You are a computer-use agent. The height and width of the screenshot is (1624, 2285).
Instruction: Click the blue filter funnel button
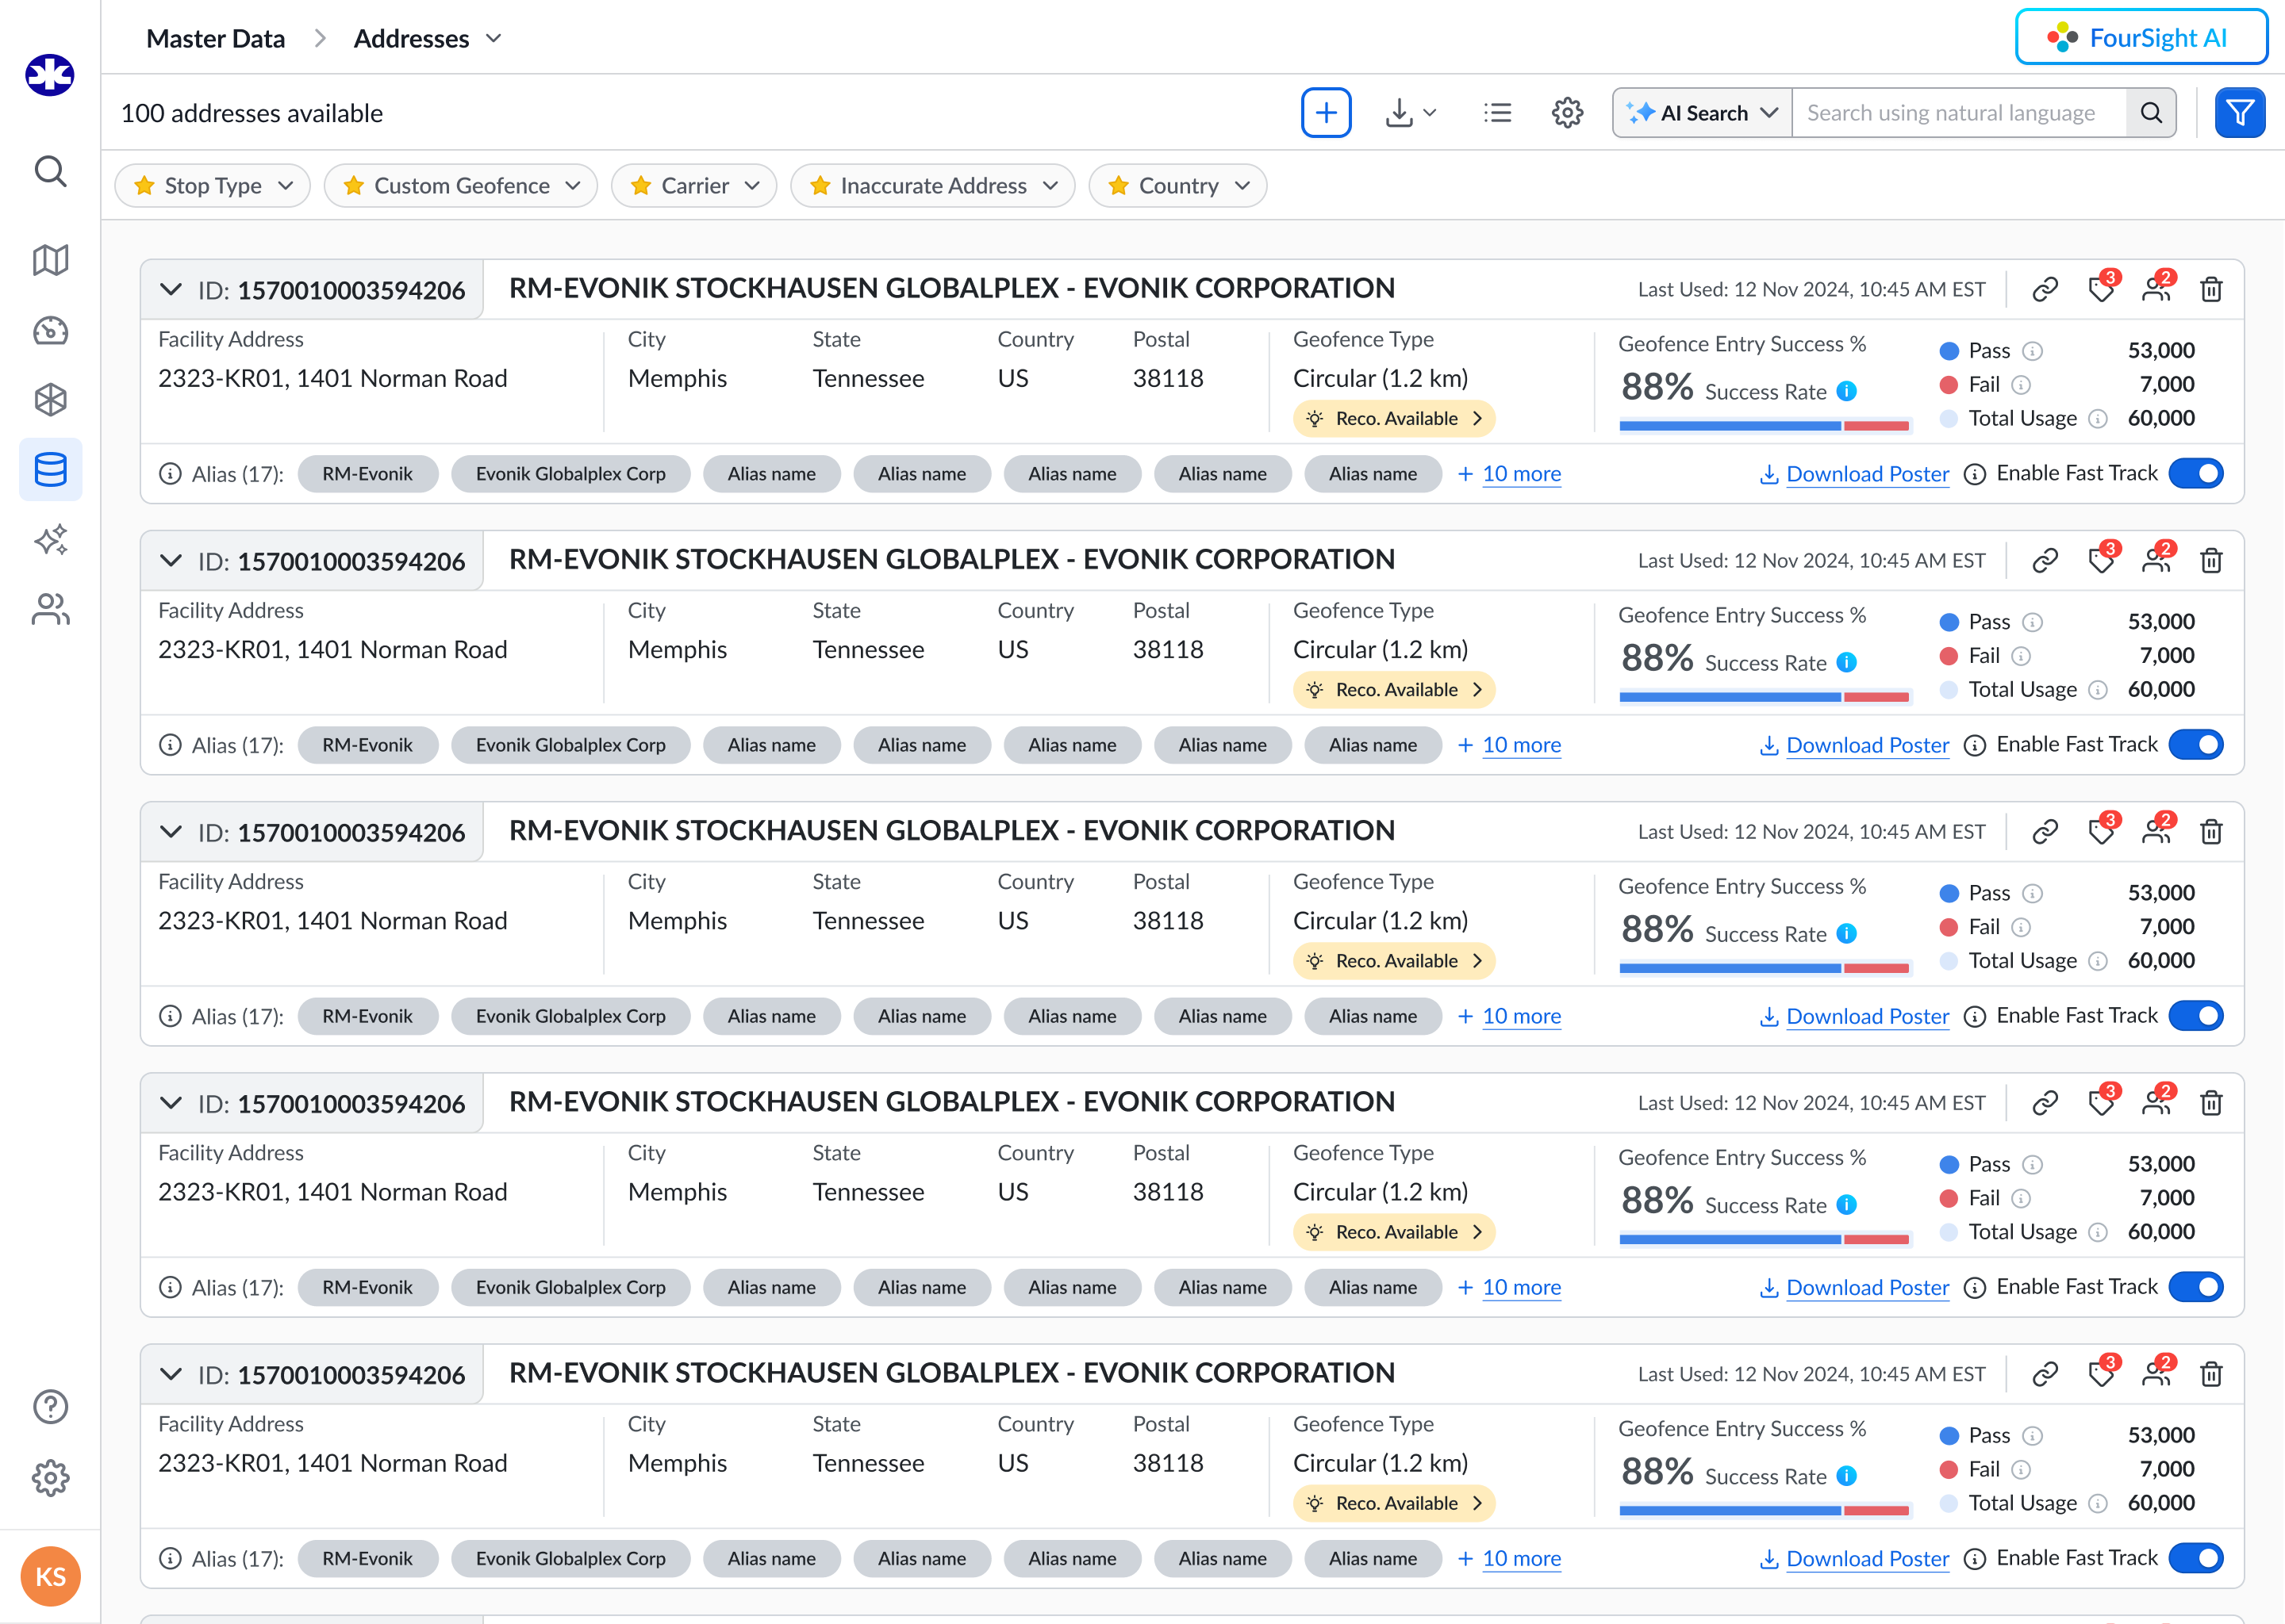pos(2240,113)
